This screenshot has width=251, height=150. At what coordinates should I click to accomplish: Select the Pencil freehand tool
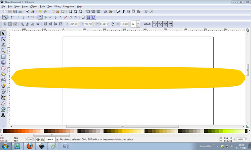point(3,86)
